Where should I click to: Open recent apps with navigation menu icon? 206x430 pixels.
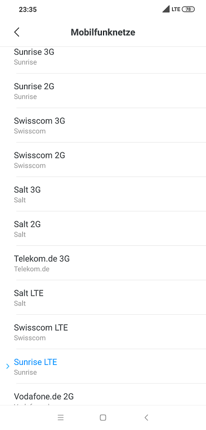point(60,417)
